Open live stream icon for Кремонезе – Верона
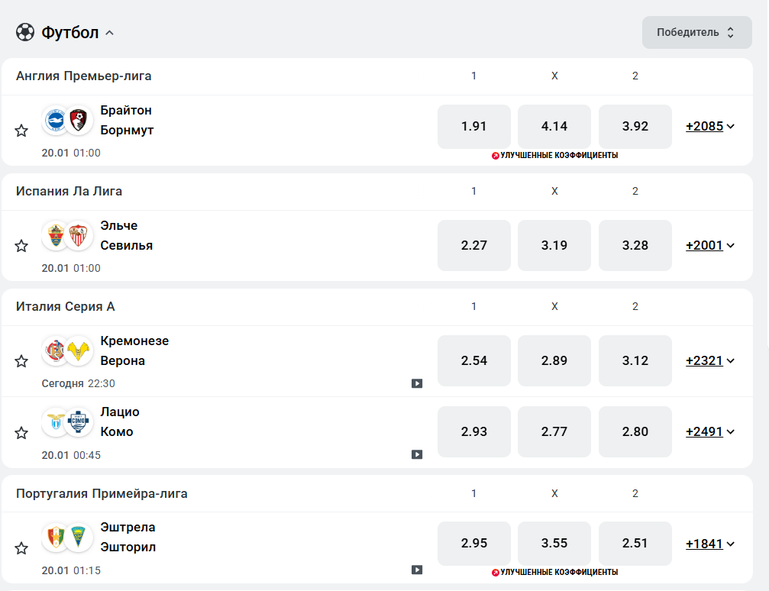Image resolution: width=769 pixels, height=591 pixels. [x=417, y=383]
